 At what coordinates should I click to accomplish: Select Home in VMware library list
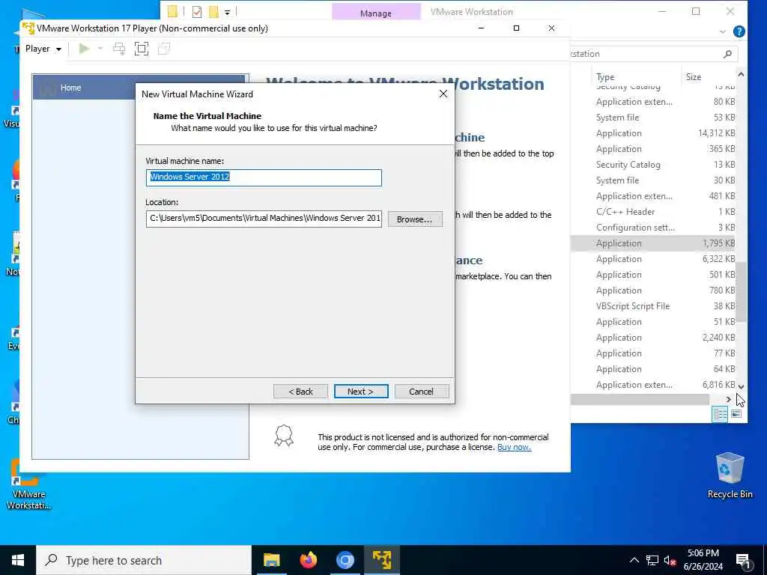(139, 88)
